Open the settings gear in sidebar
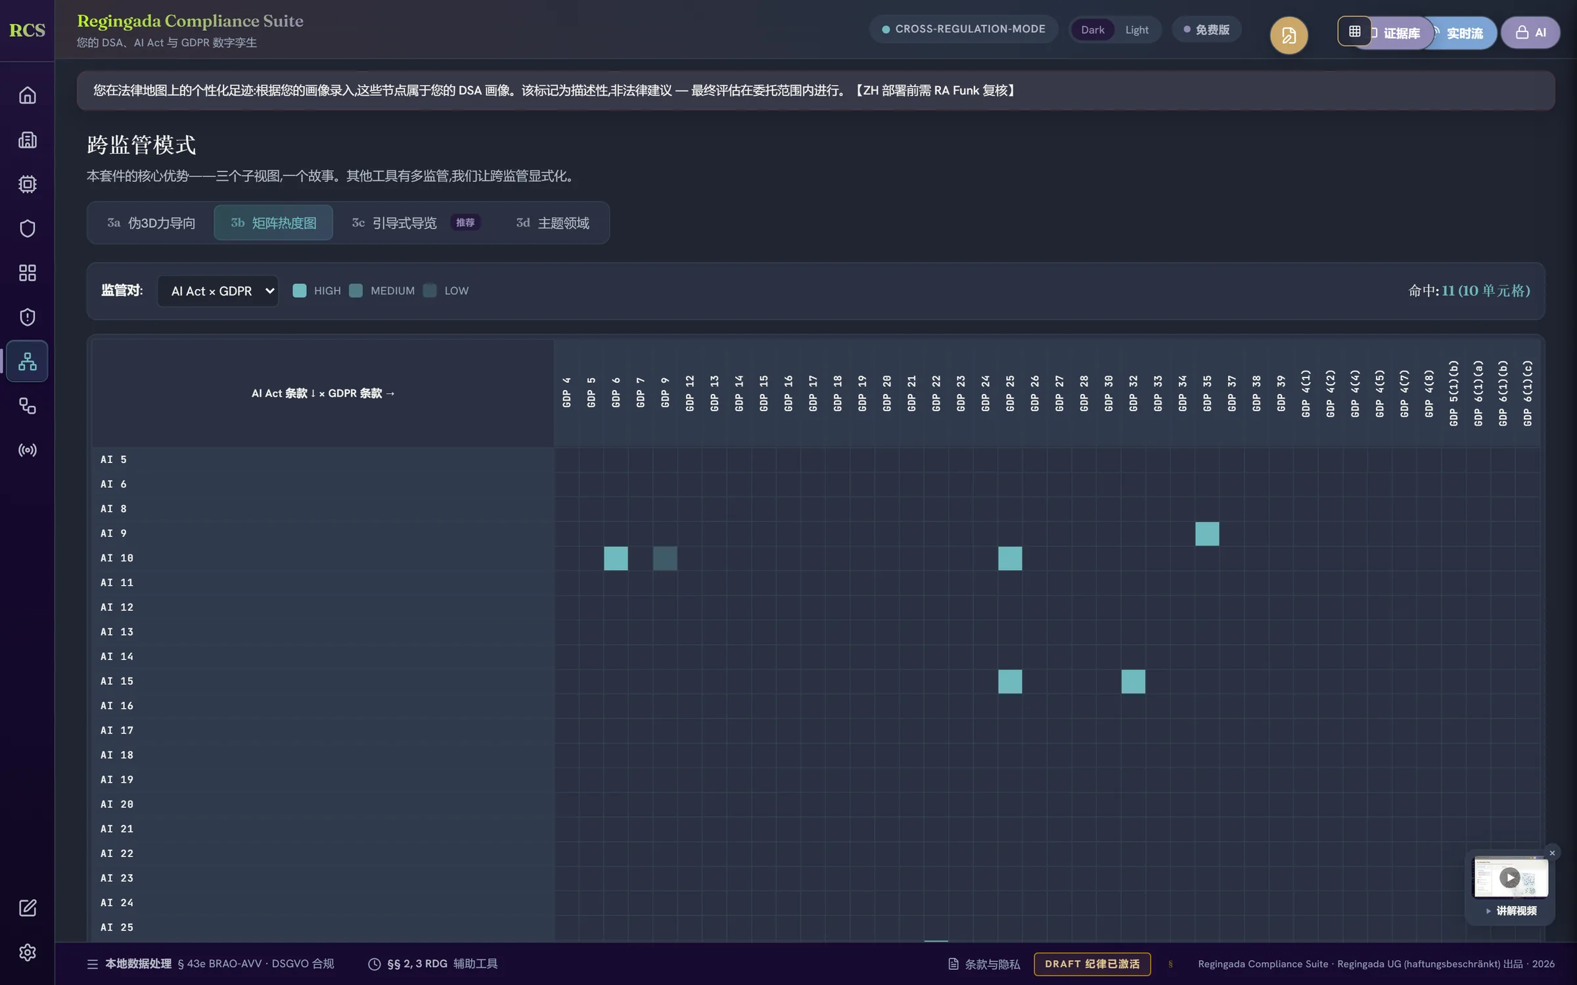The height and width of the screenshot is (985, 1577). pyautogui.click(x=27, y=952)
